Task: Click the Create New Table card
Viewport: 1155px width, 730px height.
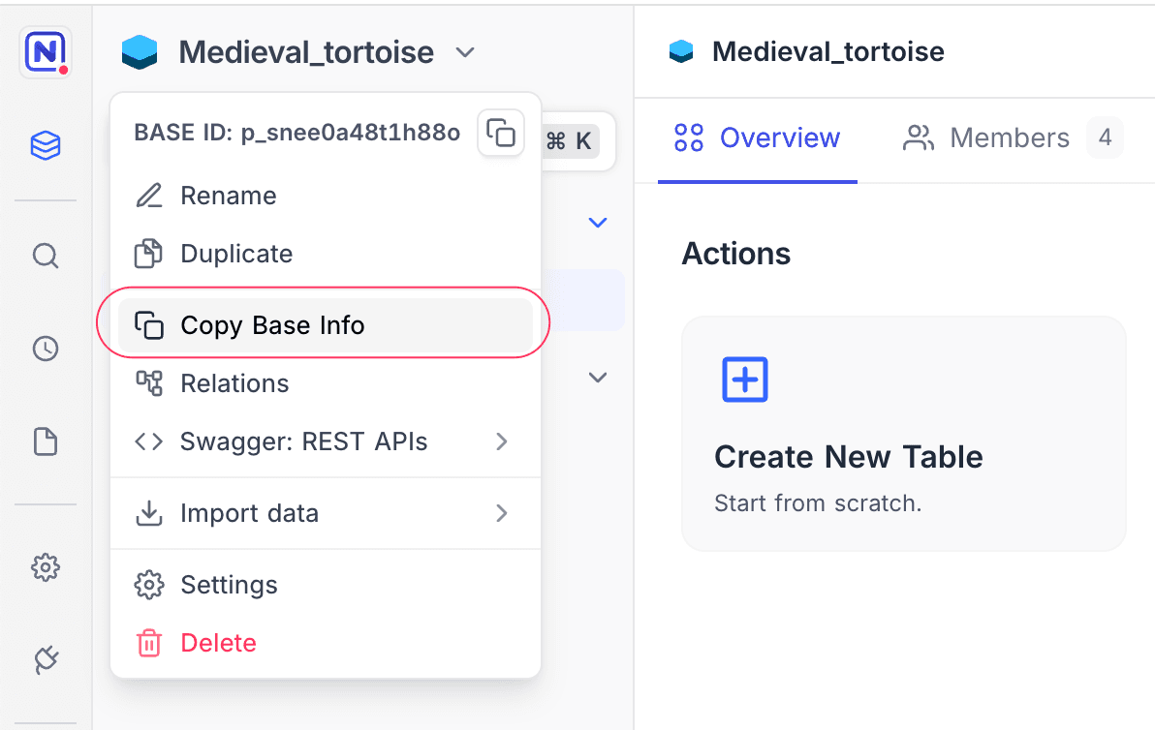Action: (903, 433)
